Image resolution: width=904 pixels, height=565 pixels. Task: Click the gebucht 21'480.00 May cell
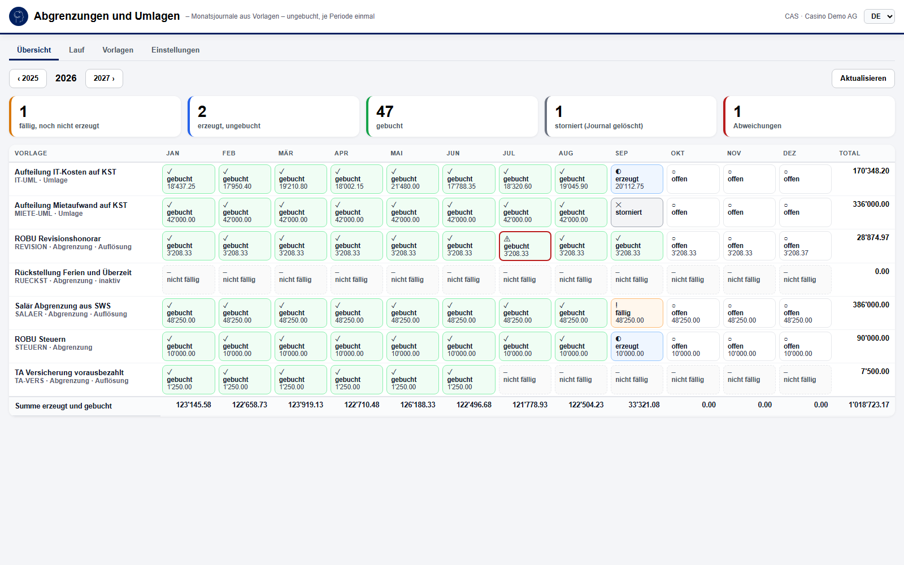point(413,179)
